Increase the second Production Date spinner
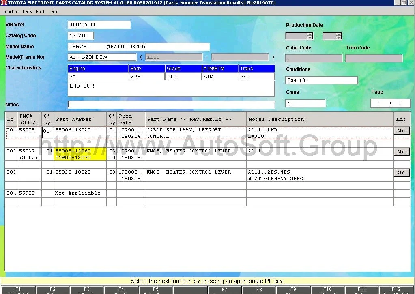 338,34
